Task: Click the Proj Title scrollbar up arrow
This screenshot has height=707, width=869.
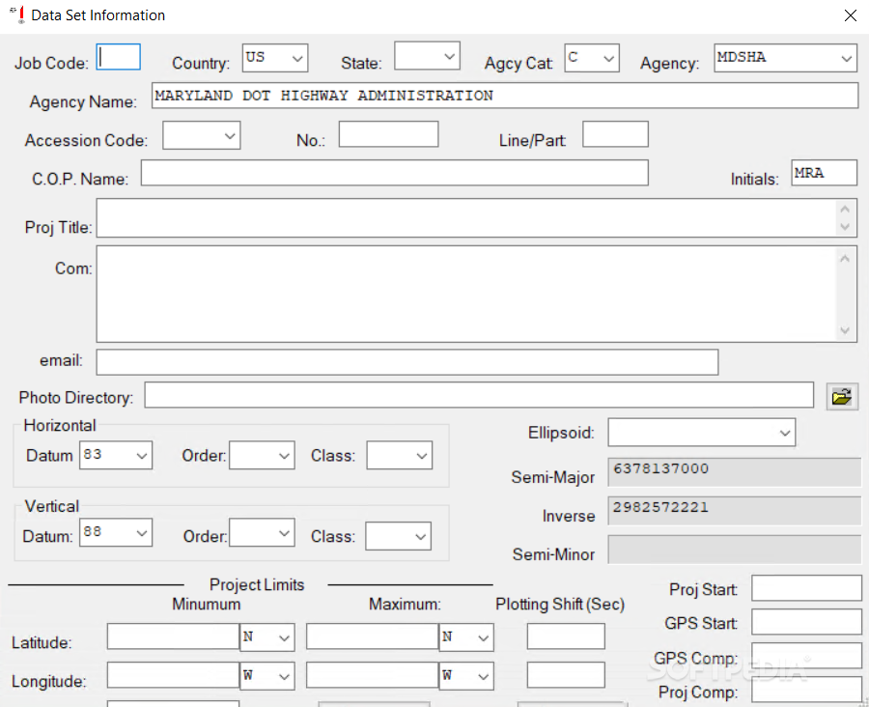Action: coord(845,209)
